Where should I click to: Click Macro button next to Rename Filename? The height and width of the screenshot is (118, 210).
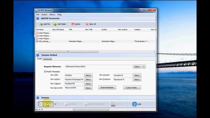[x=137, y=67]
